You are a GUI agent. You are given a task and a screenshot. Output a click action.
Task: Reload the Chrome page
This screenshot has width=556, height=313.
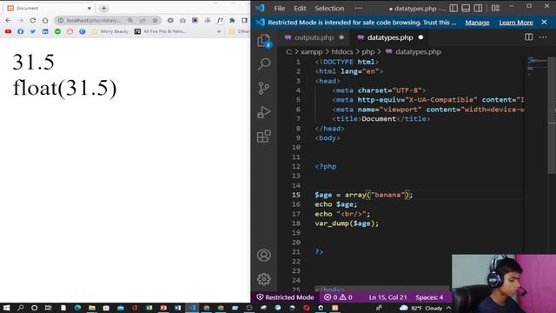click(x=33, y=20)
